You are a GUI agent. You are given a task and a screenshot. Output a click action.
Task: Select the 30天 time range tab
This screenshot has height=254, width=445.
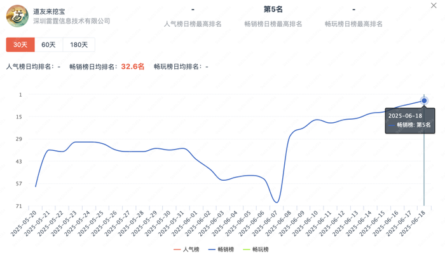click(20, 45)
